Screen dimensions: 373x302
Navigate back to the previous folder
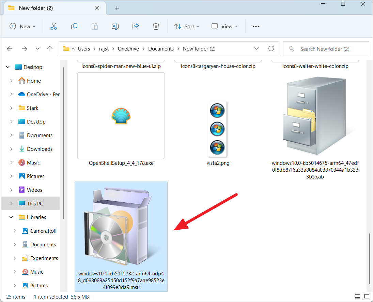point(10,49)
